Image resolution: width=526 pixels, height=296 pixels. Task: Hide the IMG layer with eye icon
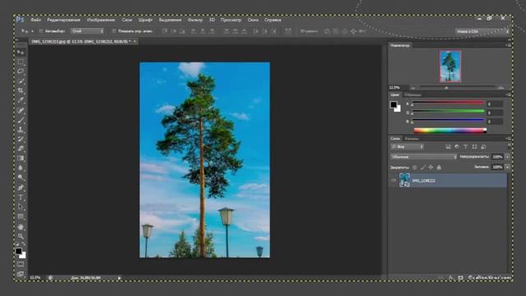coord(394,181)
